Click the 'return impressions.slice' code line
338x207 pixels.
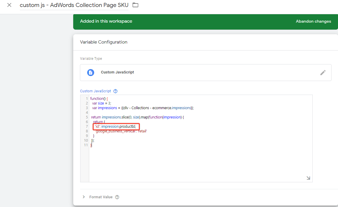coord(137,117)
